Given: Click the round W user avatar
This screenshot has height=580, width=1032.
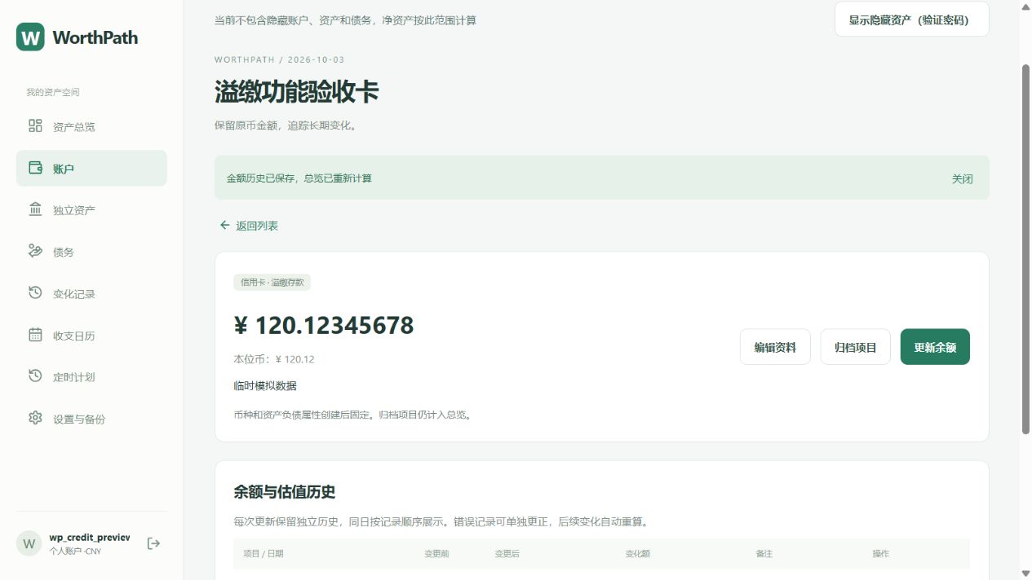Looking at the screenshot, I should 29,543.
